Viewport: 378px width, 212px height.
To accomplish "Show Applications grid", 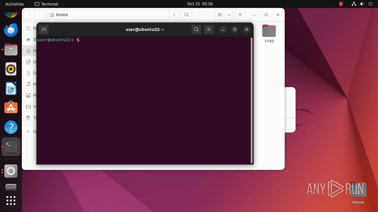I will (11, 201).
